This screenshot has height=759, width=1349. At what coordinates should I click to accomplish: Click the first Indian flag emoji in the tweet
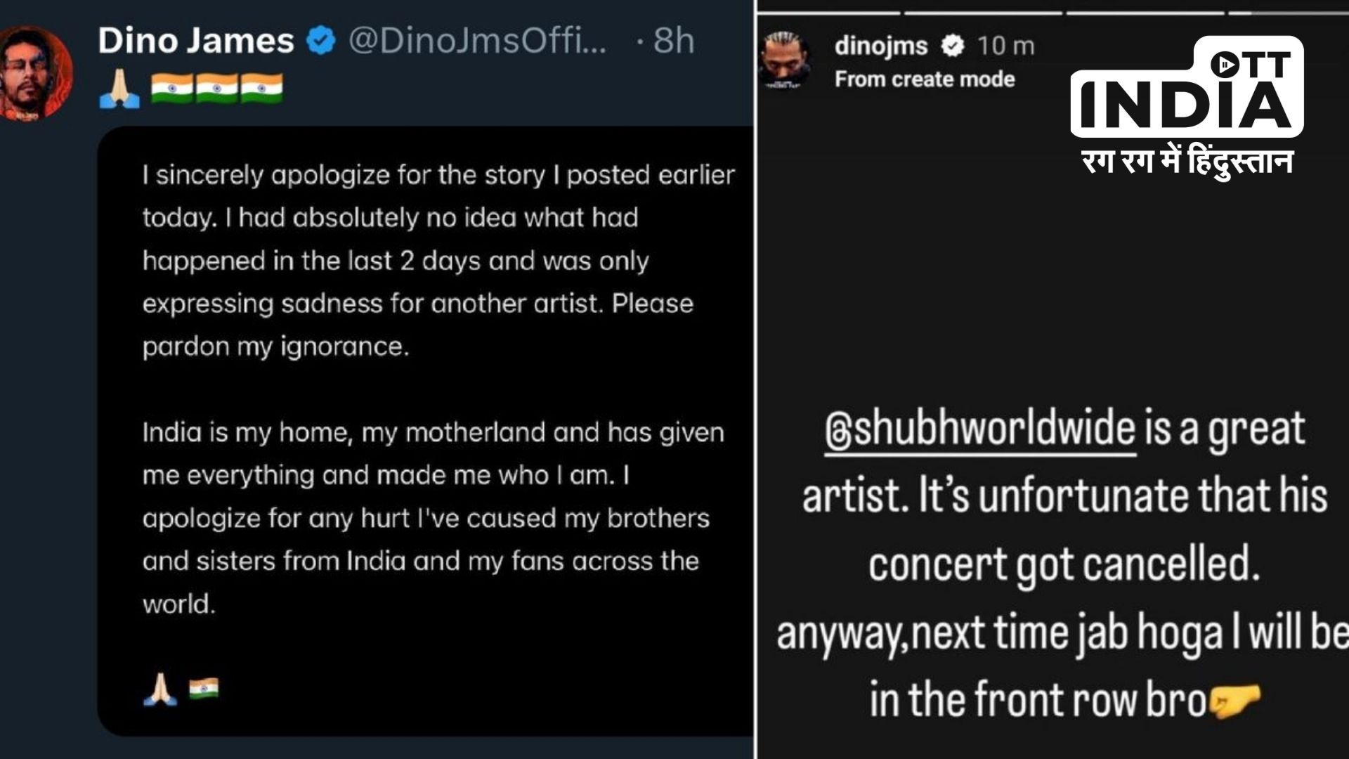171,89
